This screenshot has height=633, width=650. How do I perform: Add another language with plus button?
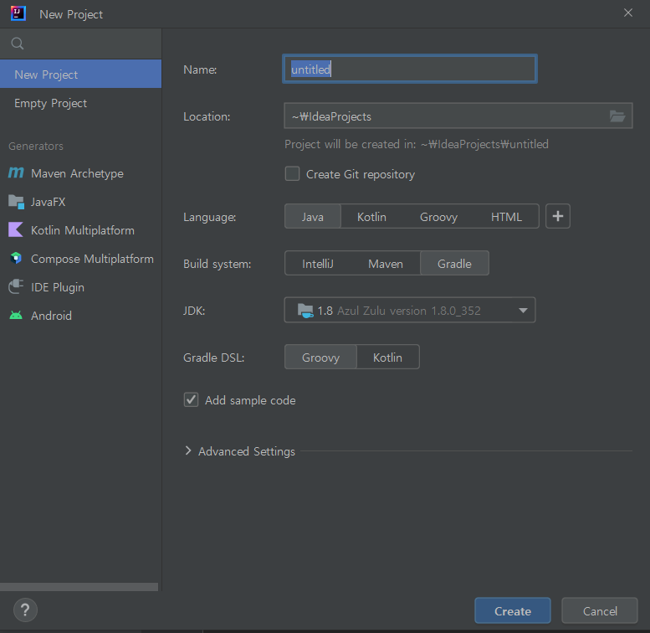tap(557, 216)
